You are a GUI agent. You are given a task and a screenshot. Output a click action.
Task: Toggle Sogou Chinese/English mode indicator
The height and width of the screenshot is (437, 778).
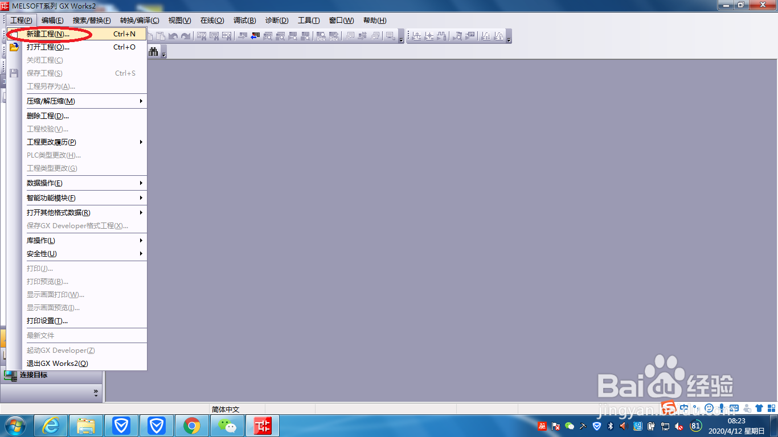(x=683, y=407)
